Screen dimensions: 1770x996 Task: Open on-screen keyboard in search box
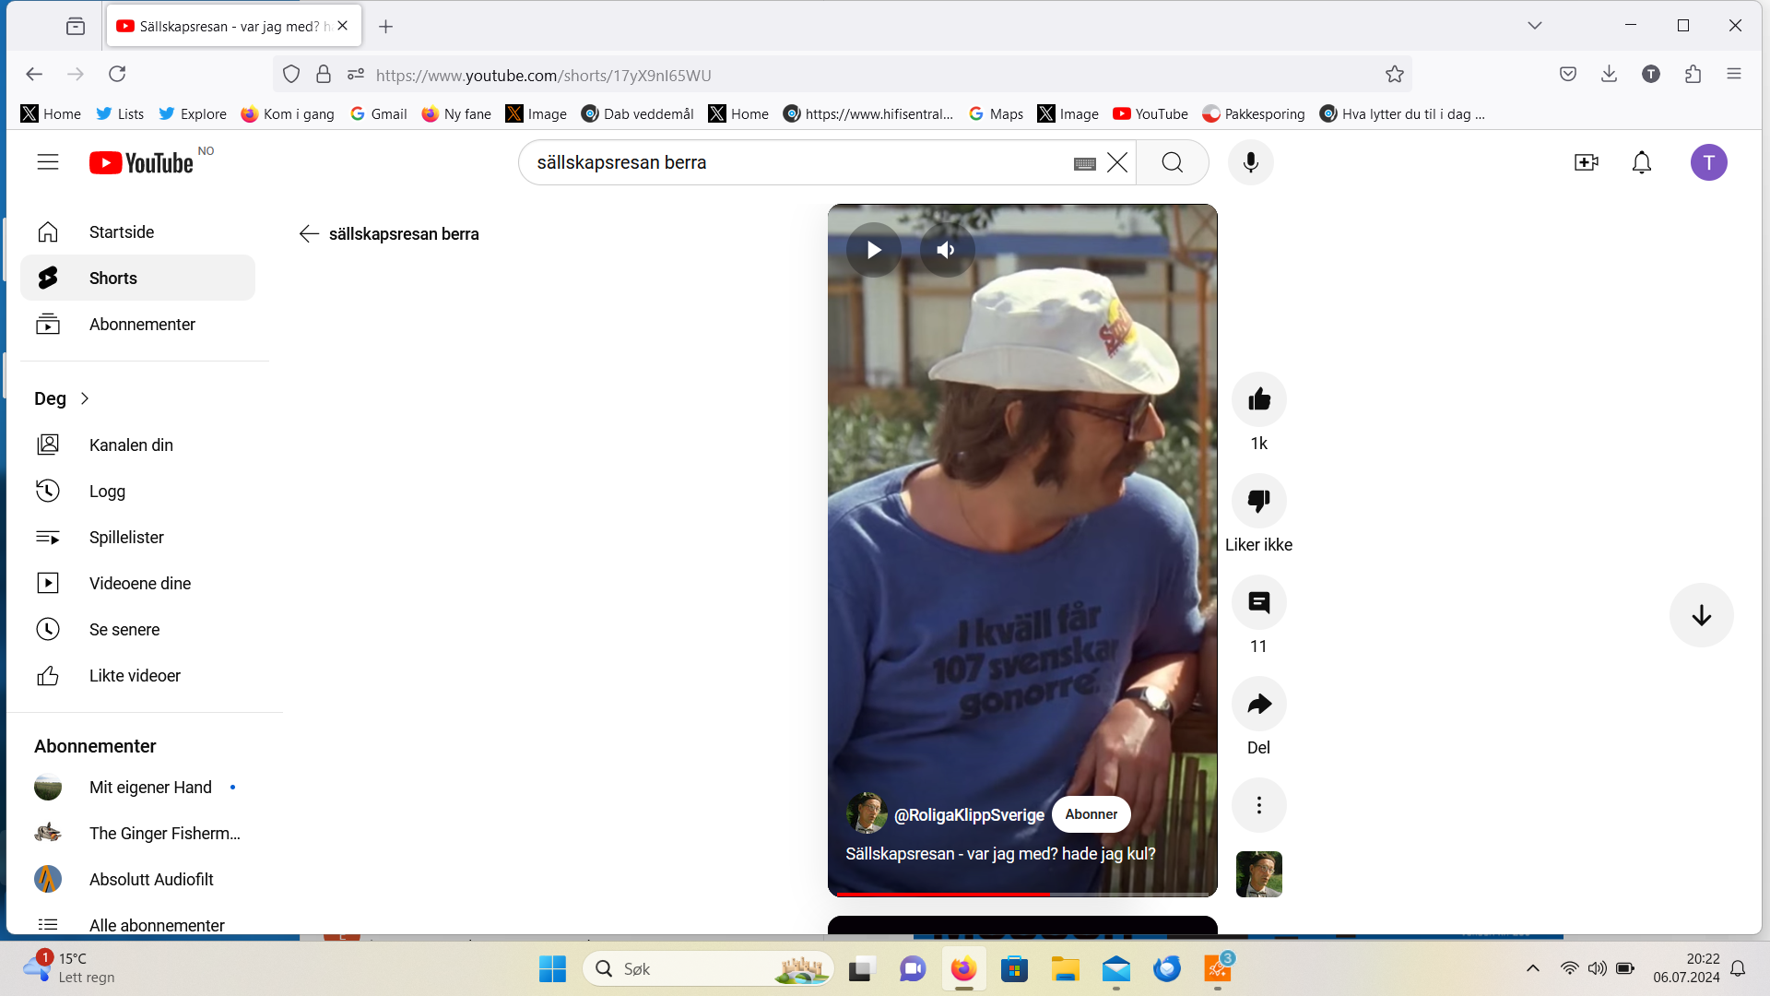(1084, 163)
